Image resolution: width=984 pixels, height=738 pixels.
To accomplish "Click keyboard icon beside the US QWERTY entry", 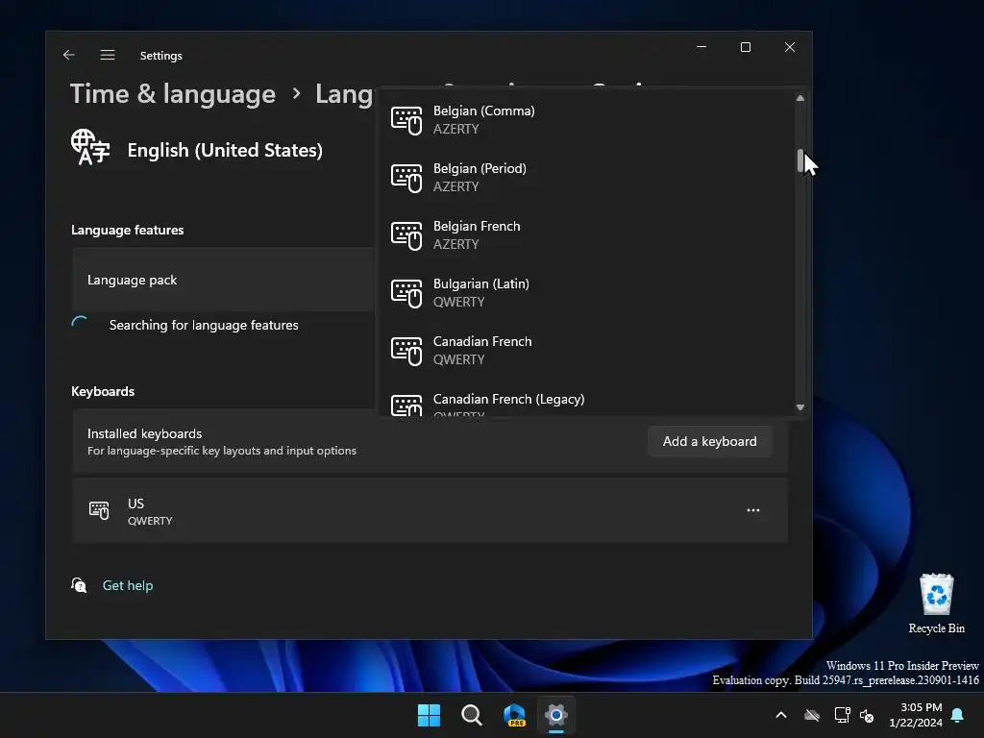I will [x=99, y=511].
